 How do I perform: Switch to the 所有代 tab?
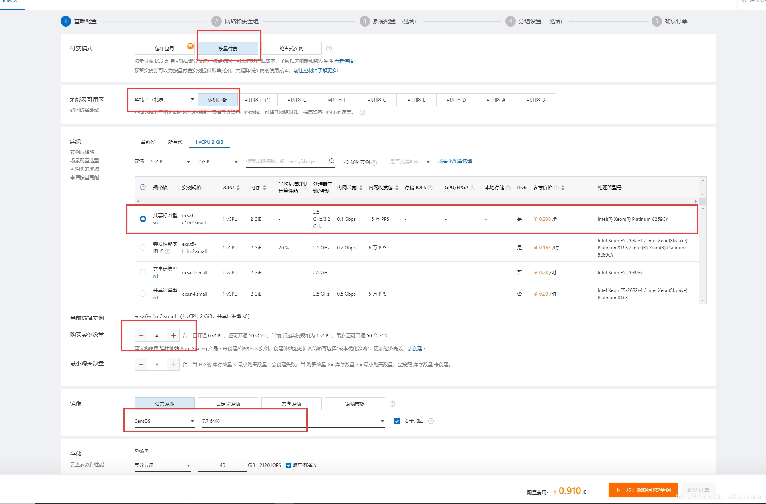coord(175,142)
